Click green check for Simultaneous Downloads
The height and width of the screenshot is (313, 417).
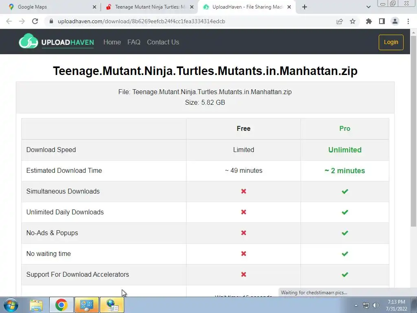(345, 192)
